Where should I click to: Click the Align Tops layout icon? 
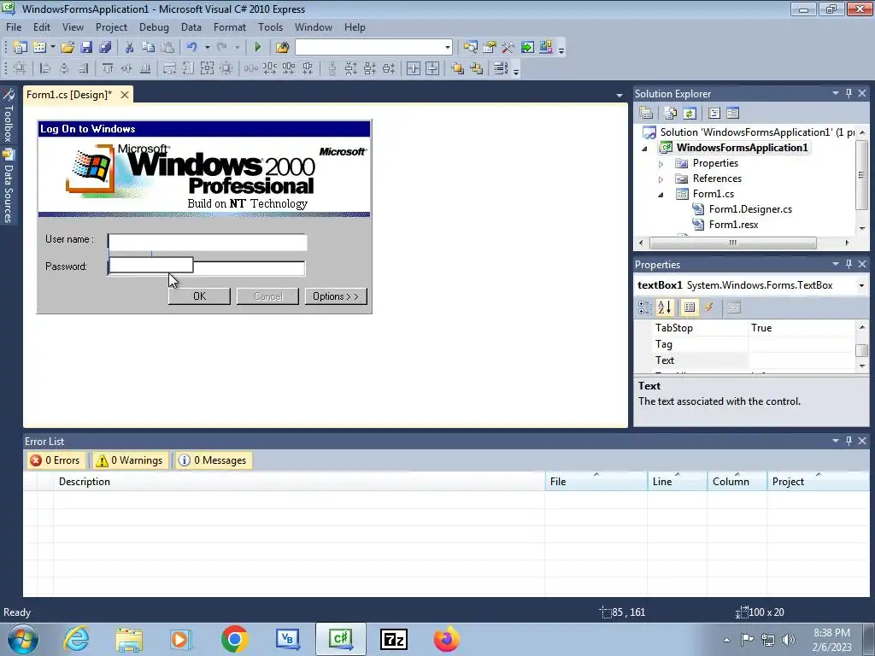108,68
